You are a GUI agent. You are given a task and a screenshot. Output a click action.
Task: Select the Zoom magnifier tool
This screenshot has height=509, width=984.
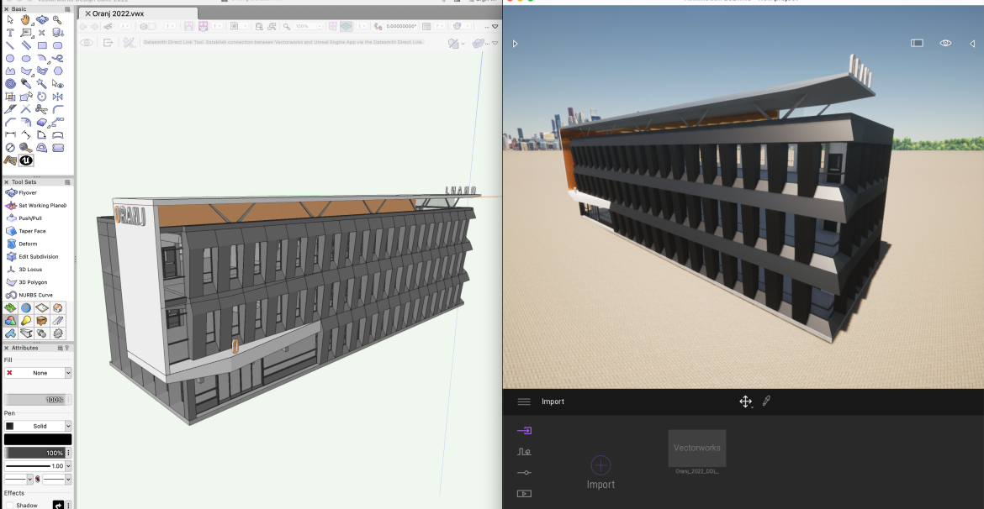tap(57, 20)
